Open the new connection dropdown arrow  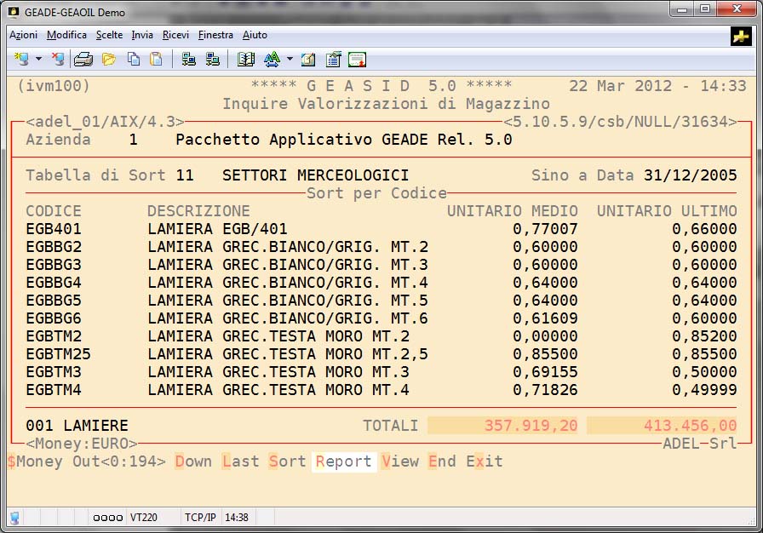point(38,60)
